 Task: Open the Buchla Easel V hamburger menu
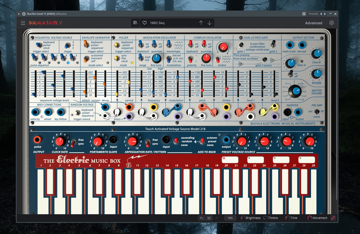point(23,23)
